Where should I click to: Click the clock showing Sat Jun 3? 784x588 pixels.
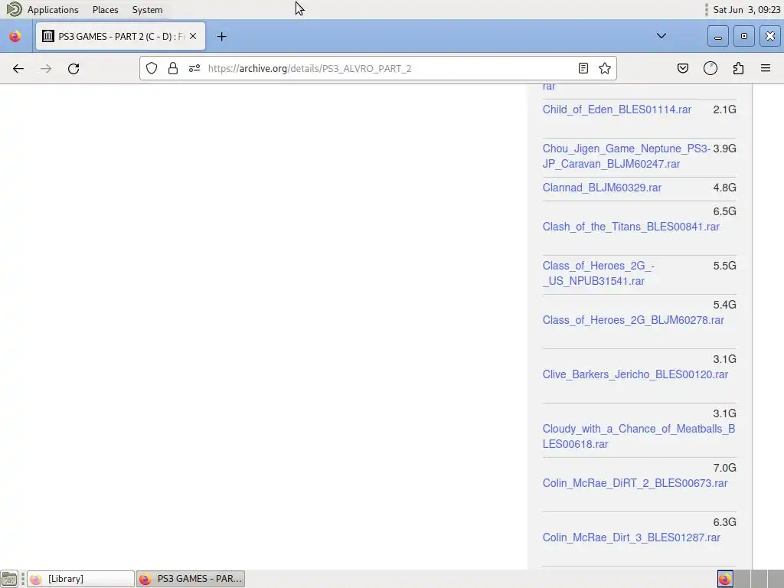coord(746,9)
